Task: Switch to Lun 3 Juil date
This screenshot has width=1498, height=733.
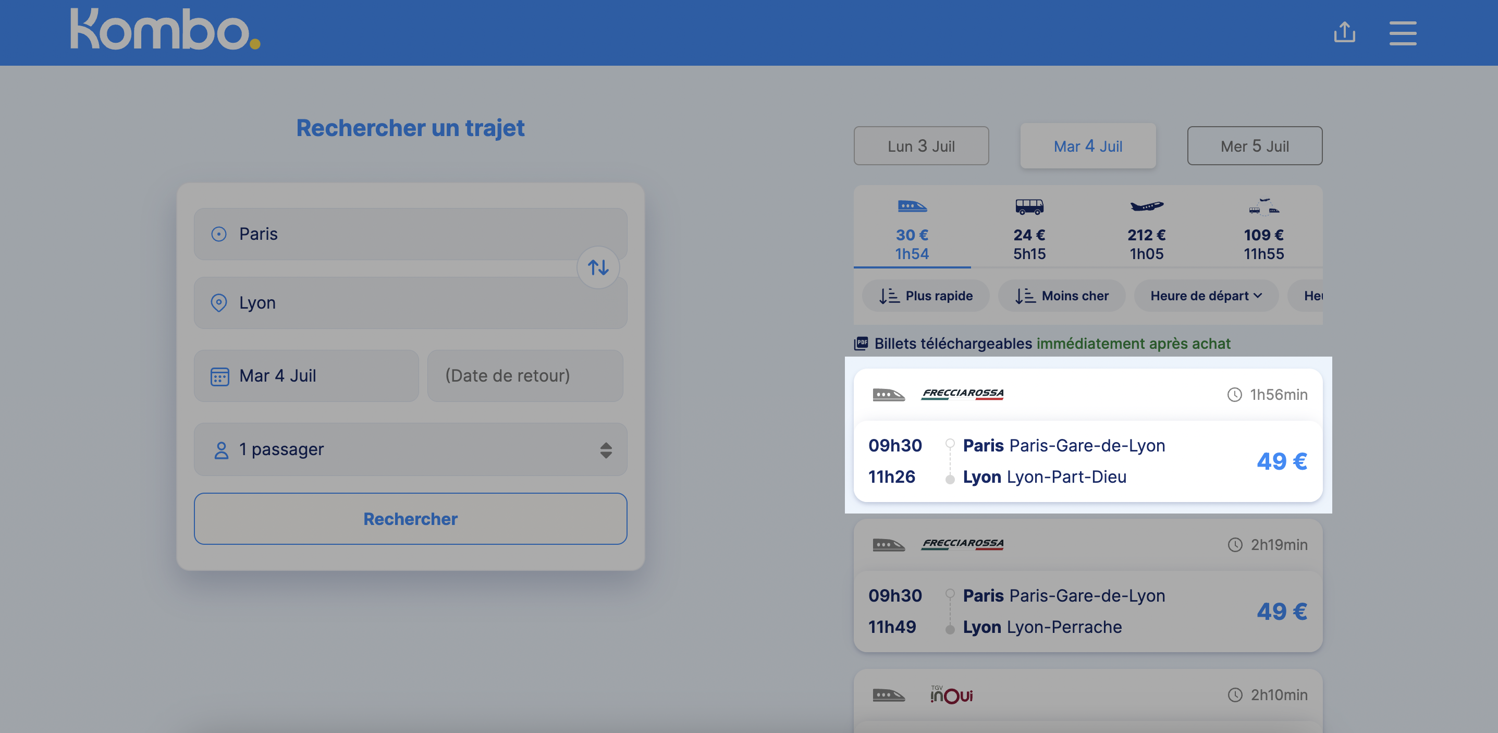Action: pos(920,146)
